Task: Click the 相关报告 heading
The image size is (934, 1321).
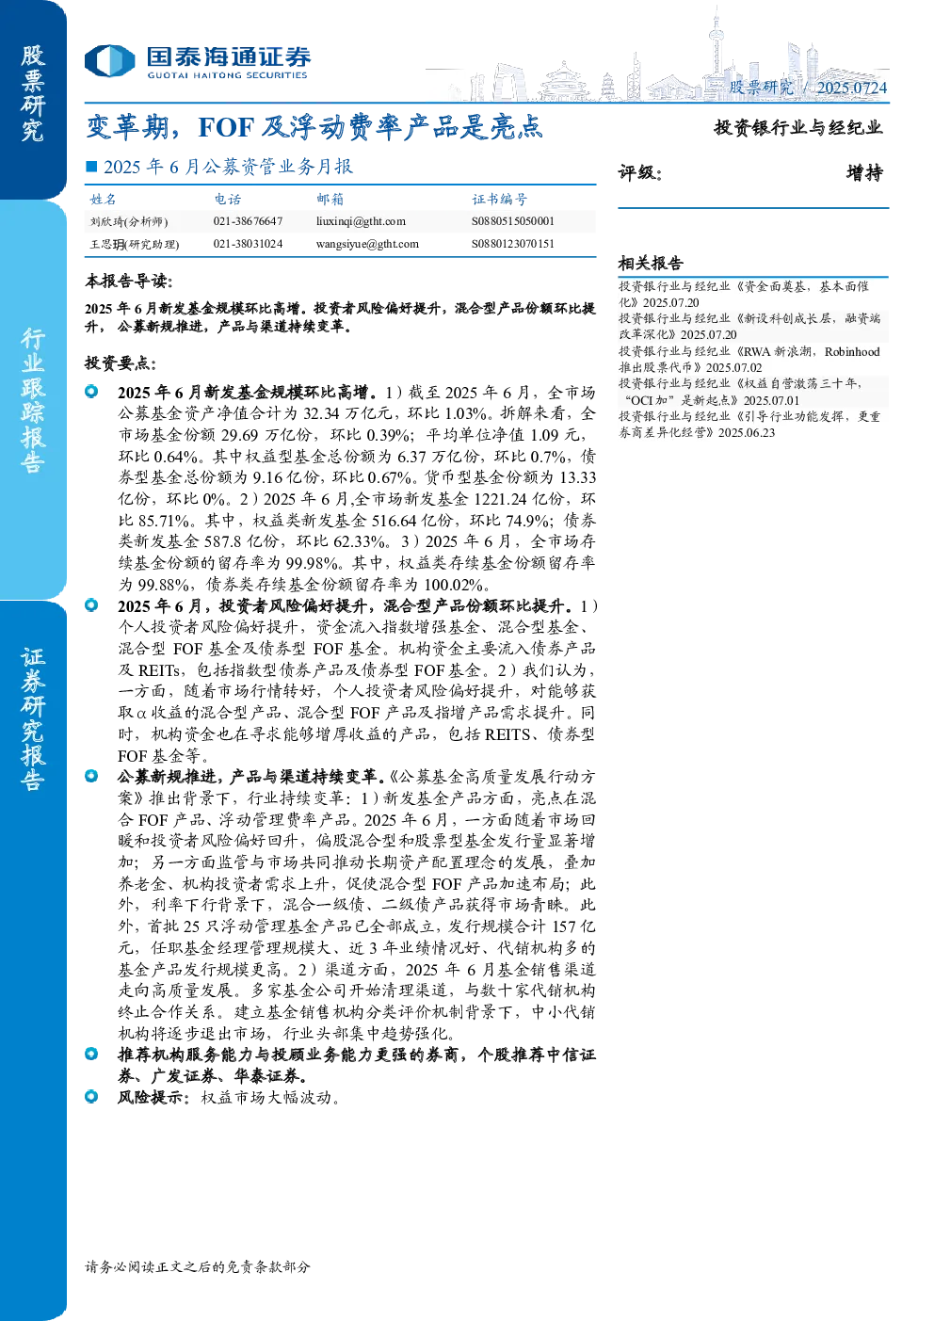Action: tap(651, 264)
